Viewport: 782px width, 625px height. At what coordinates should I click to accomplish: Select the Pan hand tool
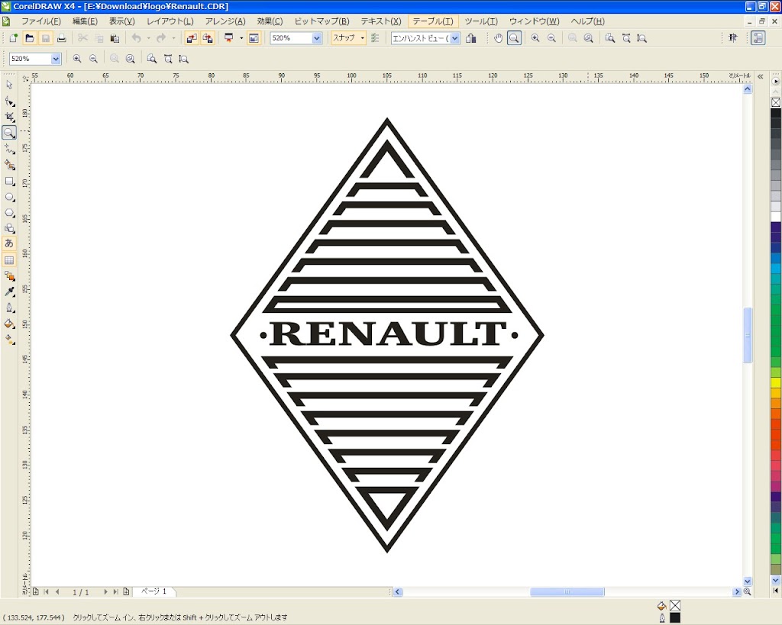click(x=498, y=38)
